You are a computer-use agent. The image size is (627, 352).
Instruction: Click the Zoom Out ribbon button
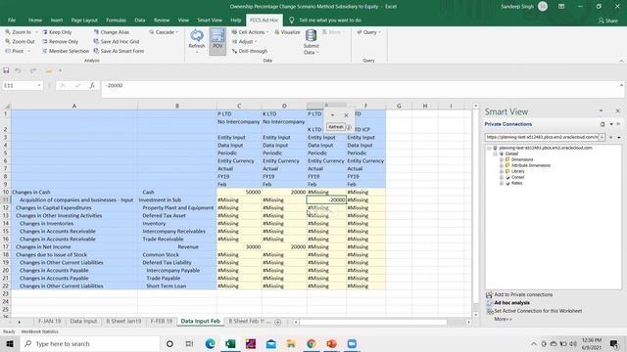pyautogui.click(x=20, y=41)
